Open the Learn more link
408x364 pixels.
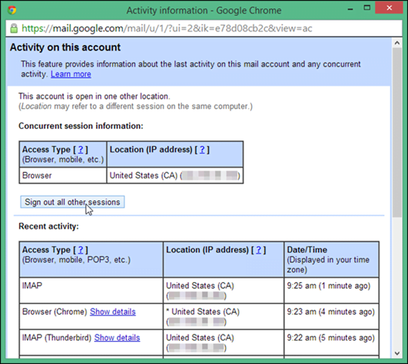pyautogui.click(x=71, y=74)
